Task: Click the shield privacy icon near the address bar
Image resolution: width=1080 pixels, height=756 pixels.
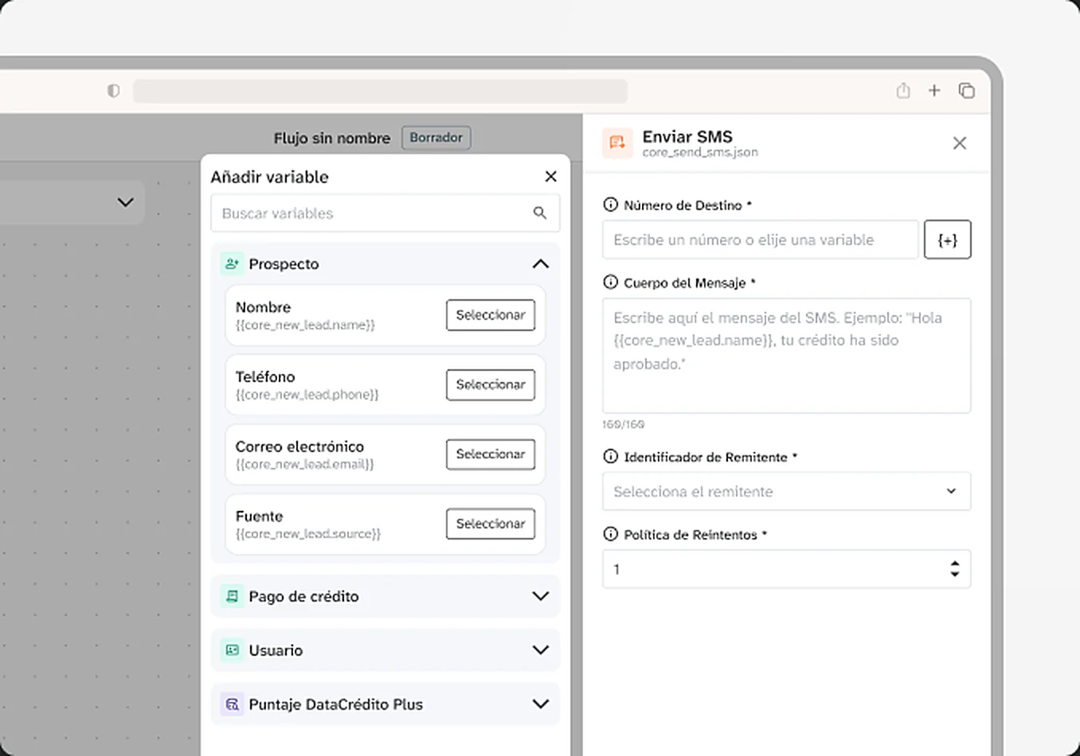Action: [114, 91]
